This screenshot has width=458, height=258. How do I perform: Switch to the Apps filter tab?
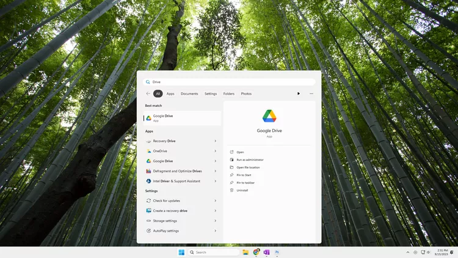(x=170, y=94)
